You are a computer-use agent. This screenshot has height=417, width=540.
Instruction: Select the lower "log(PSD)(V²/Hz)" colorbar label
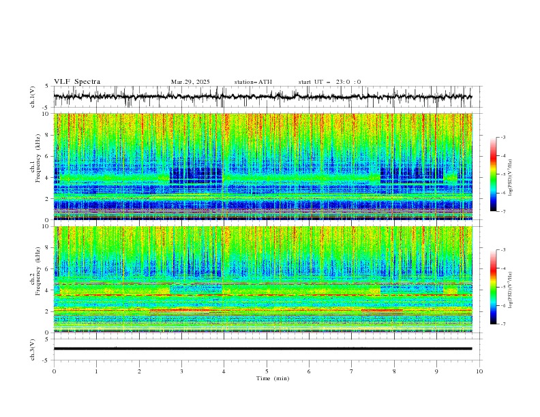click(511, 290)
